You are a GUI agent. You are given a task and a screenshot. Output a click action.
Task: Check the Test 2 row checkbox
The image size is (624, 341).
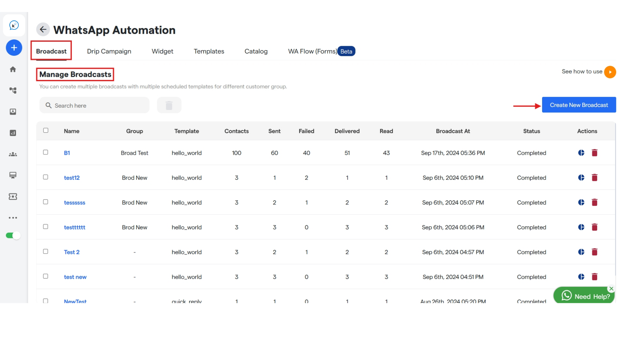(x=46, y=251)
